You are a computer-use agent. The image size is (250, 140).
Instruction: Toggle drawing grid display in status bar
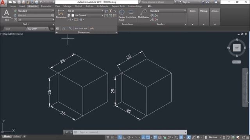108,137
